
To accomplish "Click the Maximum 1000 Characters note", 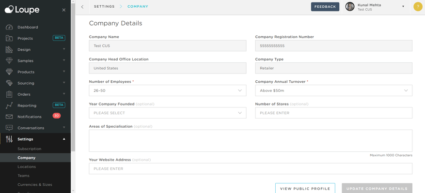I will click(391, 155).
